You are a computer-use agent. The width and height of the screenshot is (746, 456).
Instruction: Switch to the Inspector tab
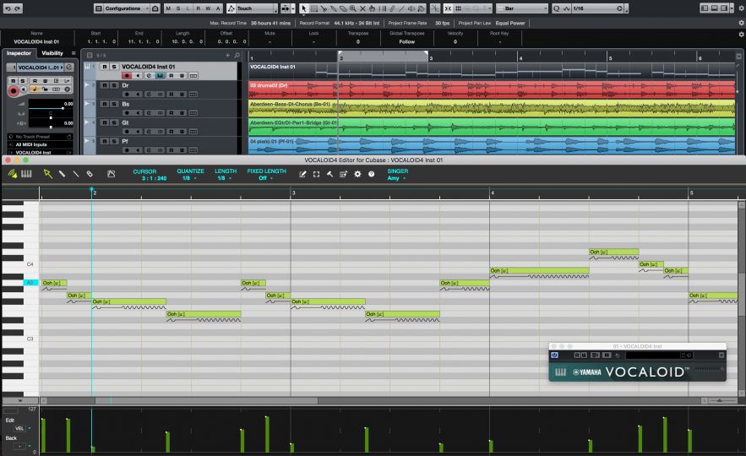19,53
